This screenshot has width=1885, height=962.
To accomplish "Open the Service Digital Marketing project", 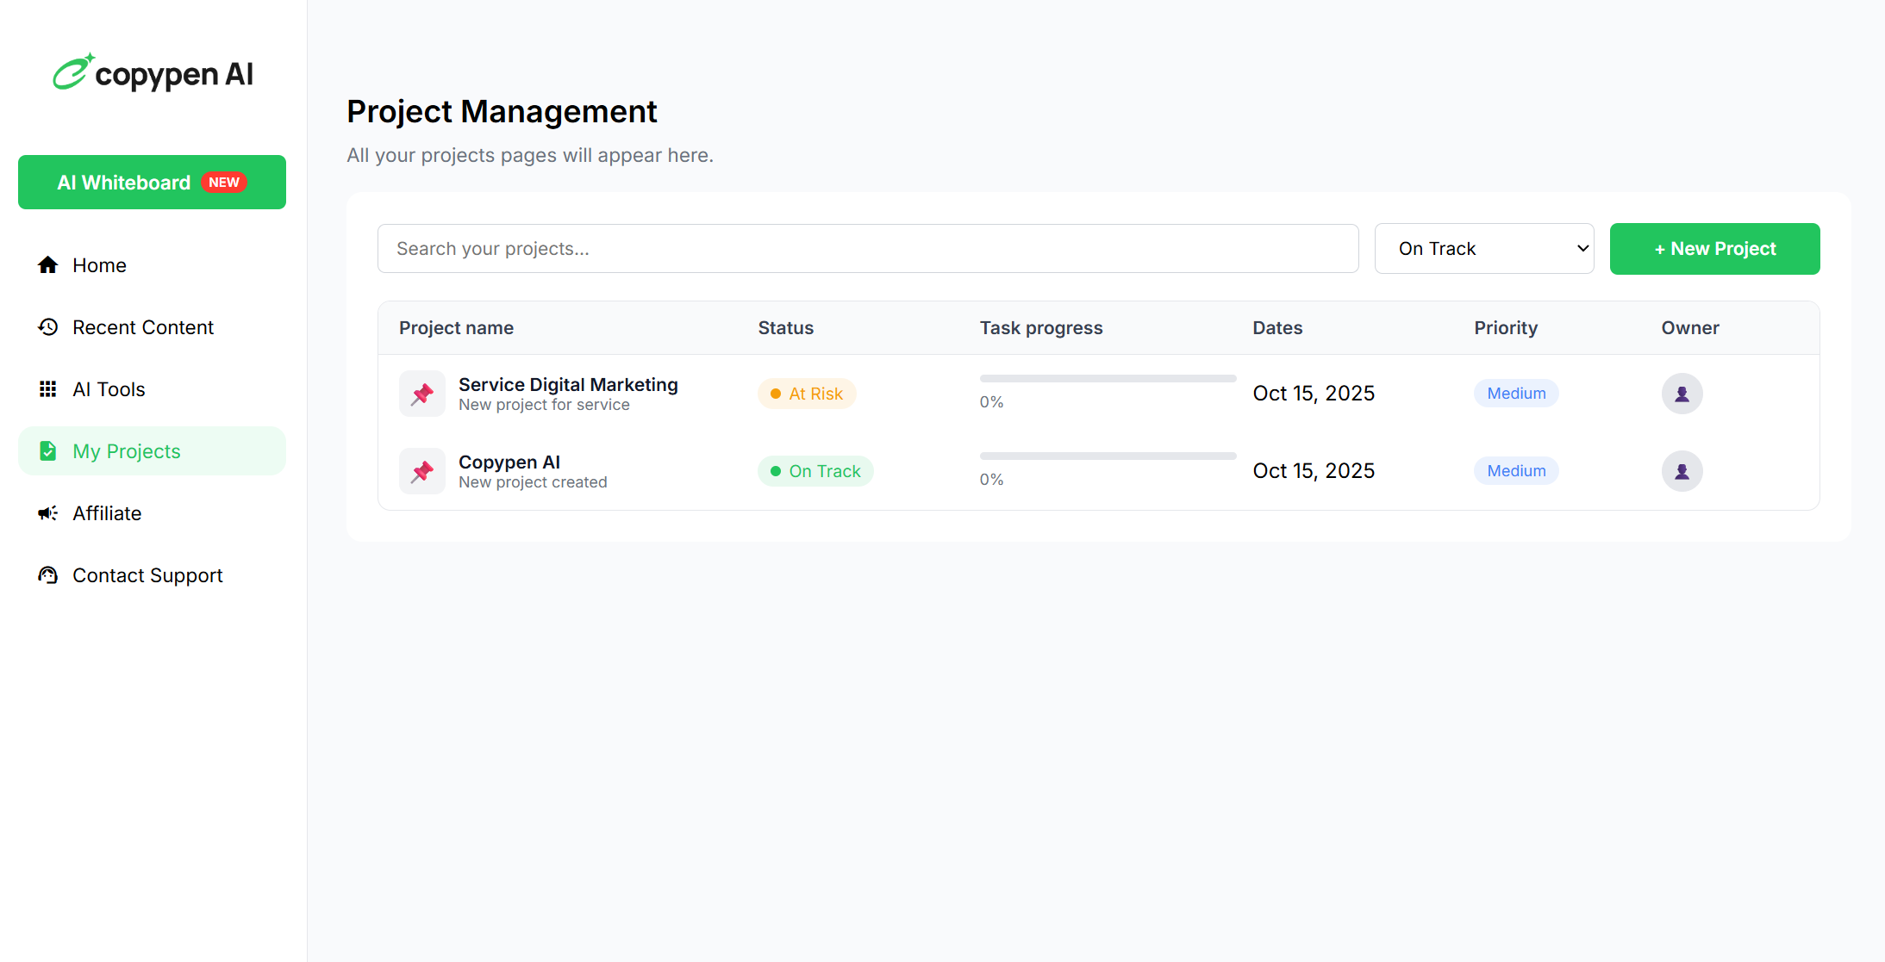I will click(x=567, y=384).
